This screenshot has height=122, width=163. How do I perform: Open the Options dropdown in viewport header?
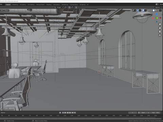tap(158, 7)
